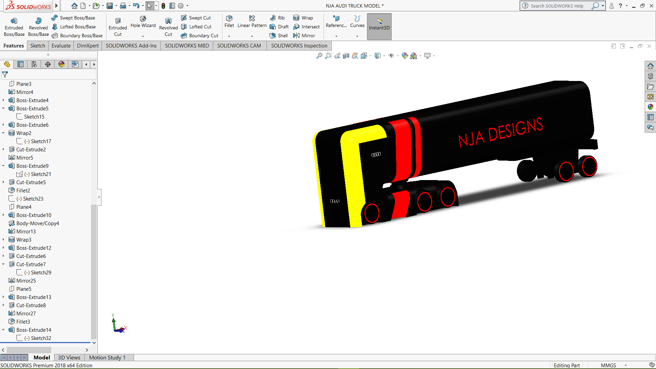Activate the Section View tool
The width and height of the screenshot is (656, 369).
[346, 56]
